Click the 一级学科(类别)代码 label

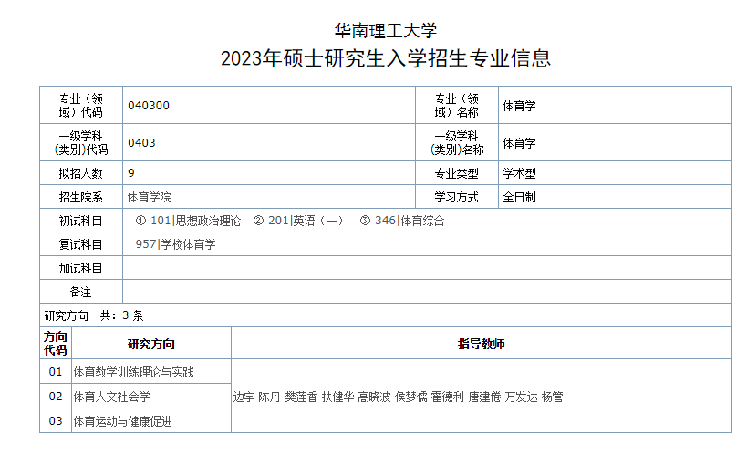[81, 142]
